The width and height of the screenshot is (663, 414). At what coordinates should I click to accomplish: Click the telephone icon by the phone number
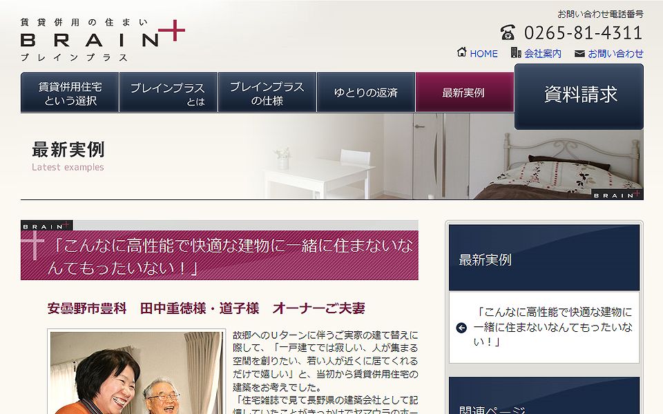[508, 32]
